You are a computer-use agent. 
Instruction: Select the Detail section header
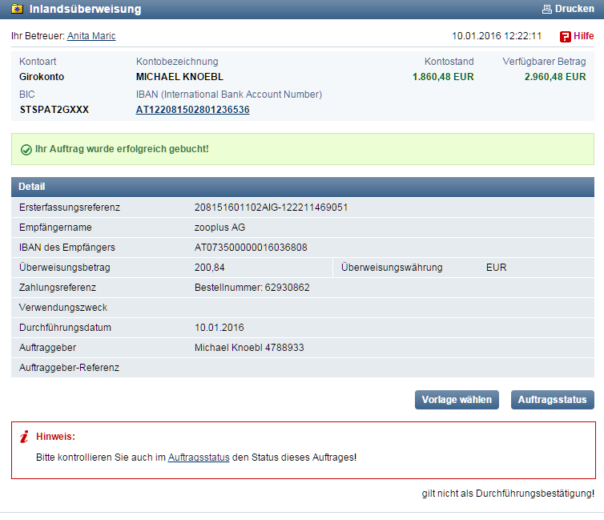(302, 187)
